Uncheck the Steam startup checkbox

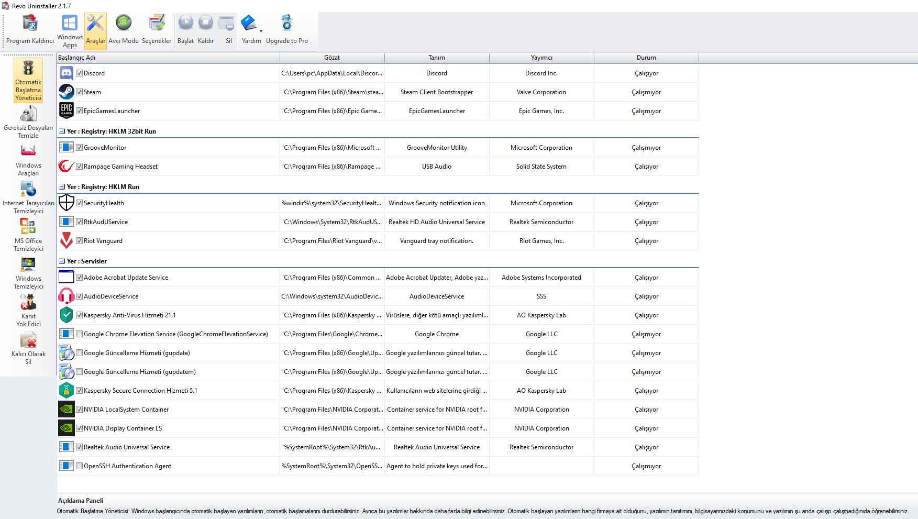click(x=80, y=92)
